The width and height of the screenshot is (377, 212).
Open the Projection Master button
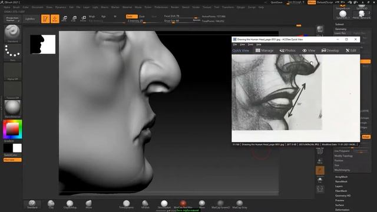click(x=12, y=19)
